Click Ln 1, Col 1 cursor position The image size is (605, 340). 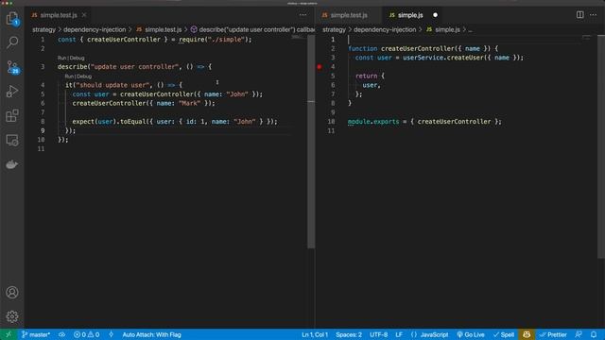[315, 334]
